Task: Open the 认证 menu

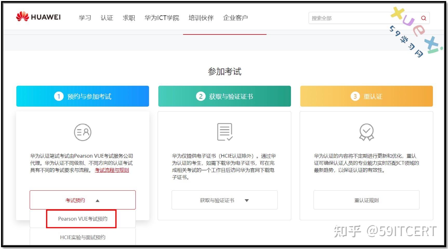Action: 107,18
